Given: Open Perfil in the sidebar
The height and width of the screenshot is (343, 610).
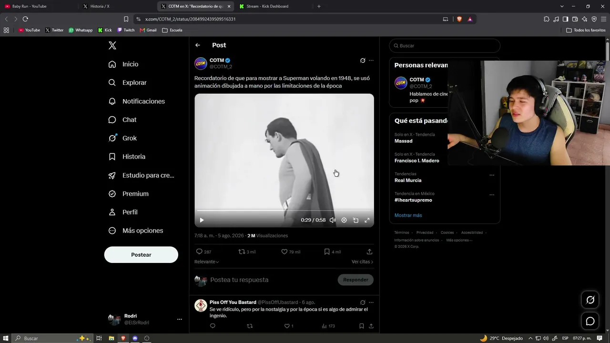Looking at the screenshot, I should point(123,212).
